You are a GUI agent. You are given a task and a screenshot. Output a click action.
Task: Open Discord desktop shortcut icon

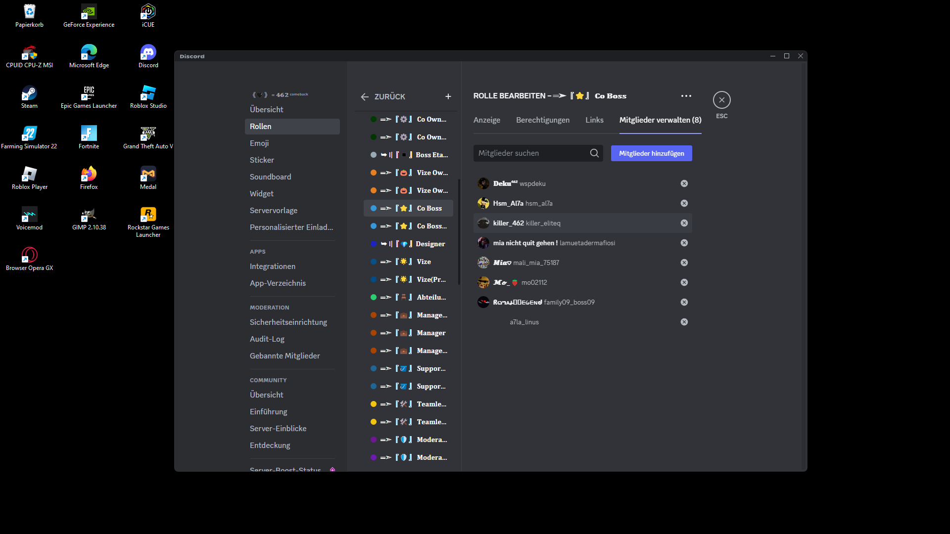148,56
